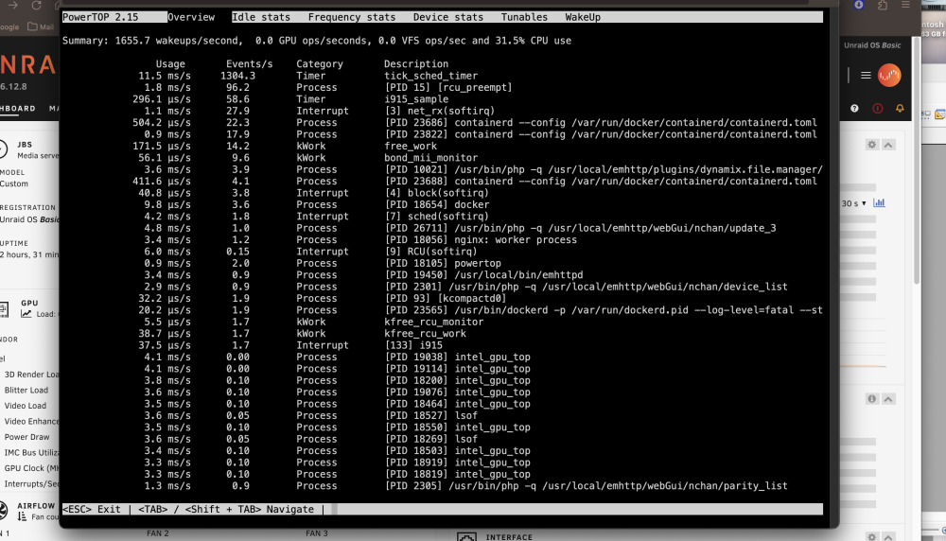Click the info icon on the second tile
Screen dimensions: 946x541
872,399
